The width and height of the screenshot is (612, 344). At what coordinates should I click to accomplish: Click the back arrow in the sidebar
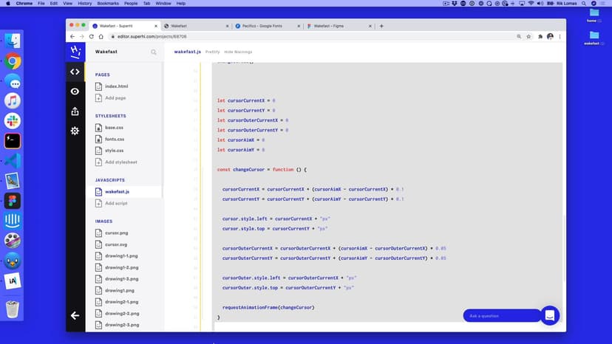75,315
